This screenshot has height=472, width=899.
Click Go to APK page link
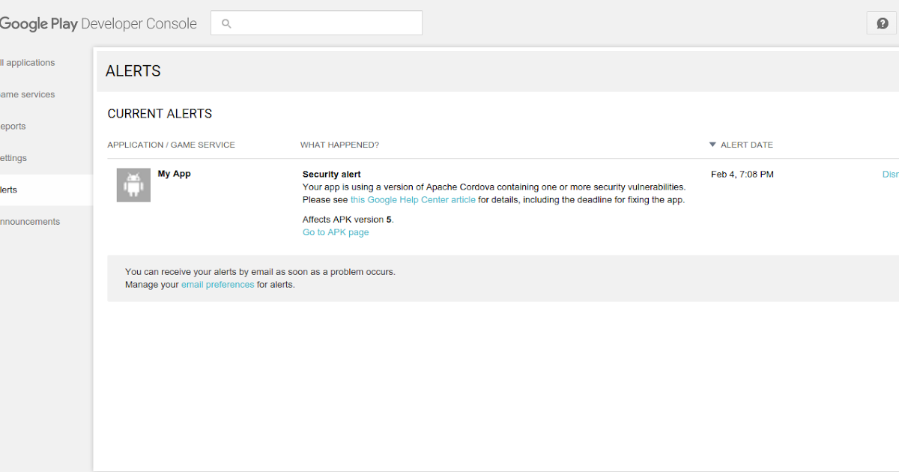[x=336, y=232]
